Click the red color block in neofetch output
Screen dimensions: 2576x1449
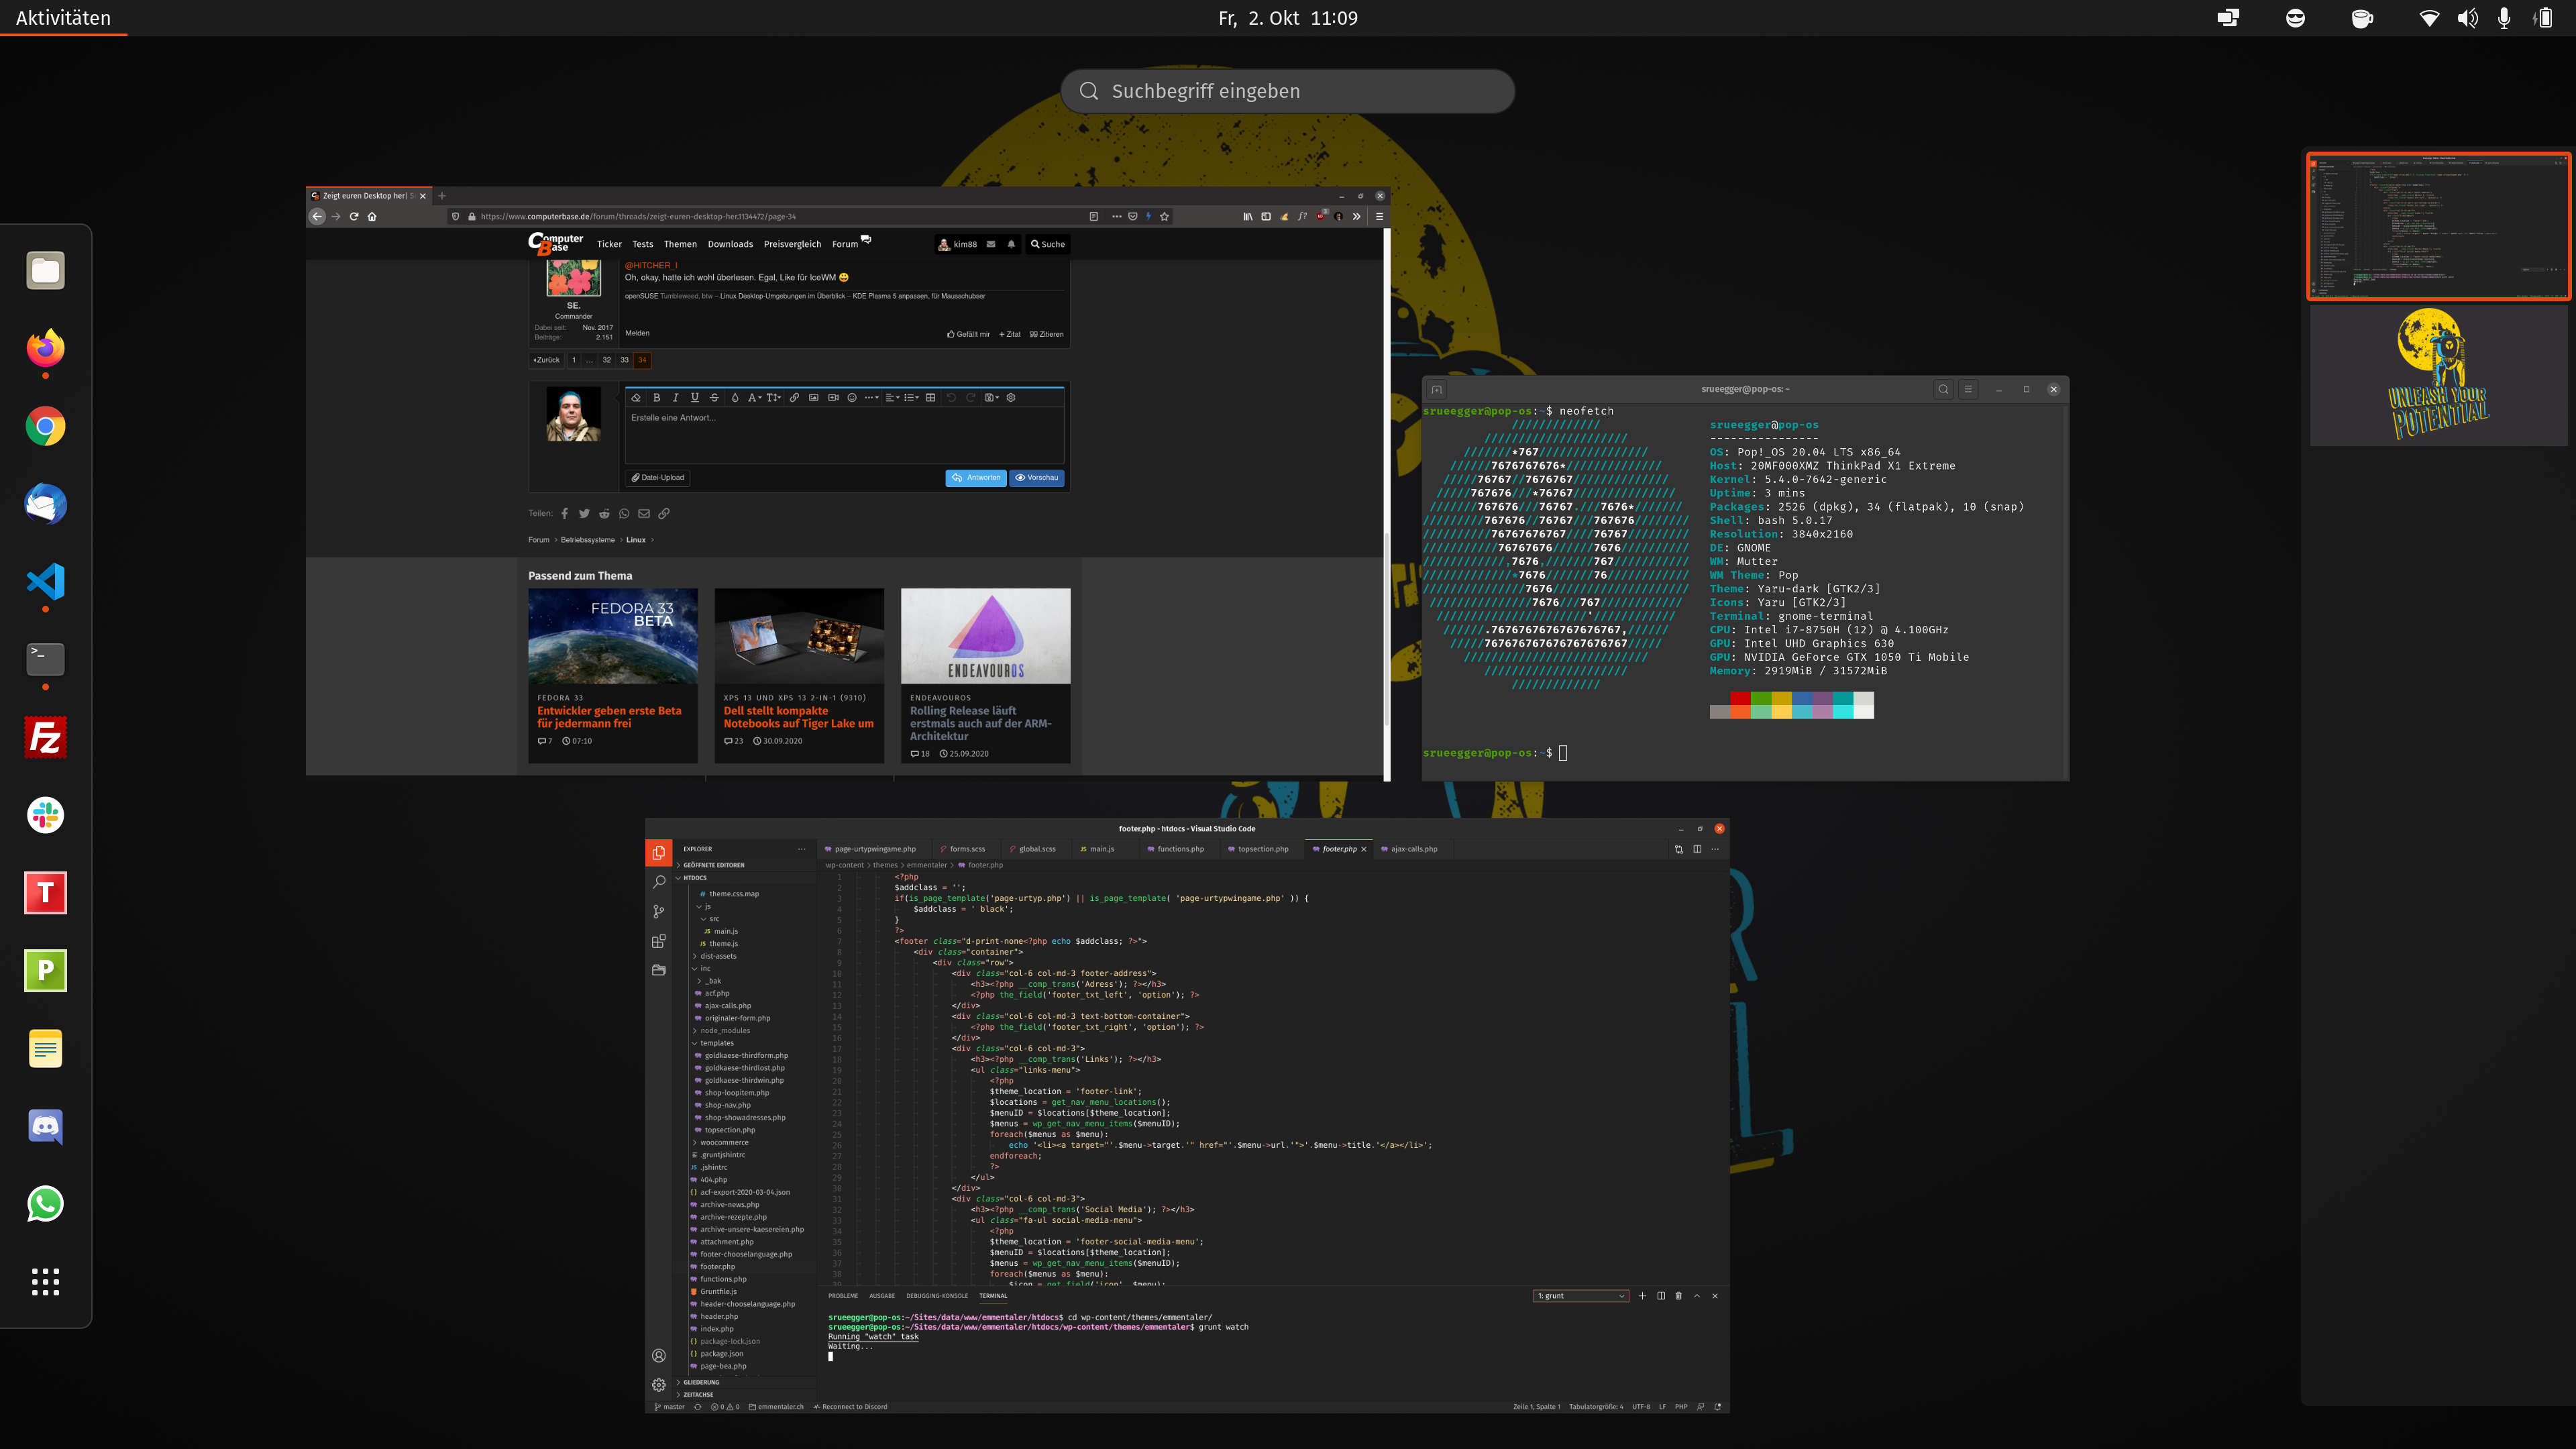1740,699
